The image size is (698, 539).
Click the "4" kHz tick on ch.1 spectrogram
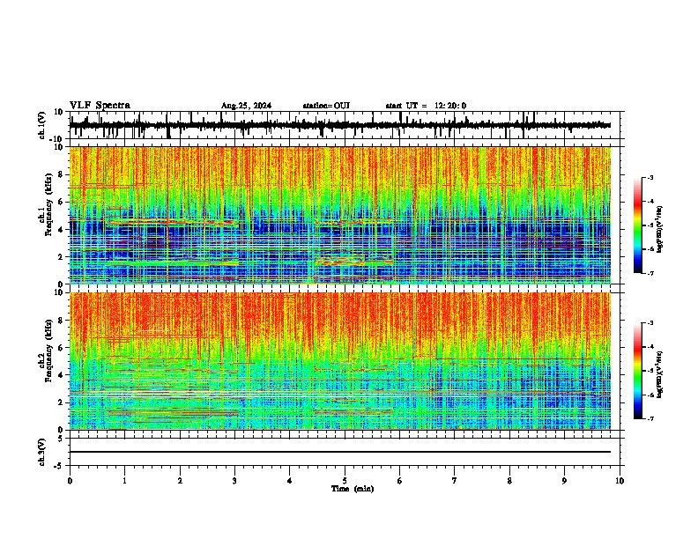pyautogui.click(x=62, y=230)
